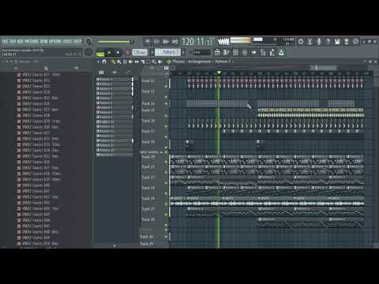Toggle Song/Pattern mode button

click(x=100, y=54)
